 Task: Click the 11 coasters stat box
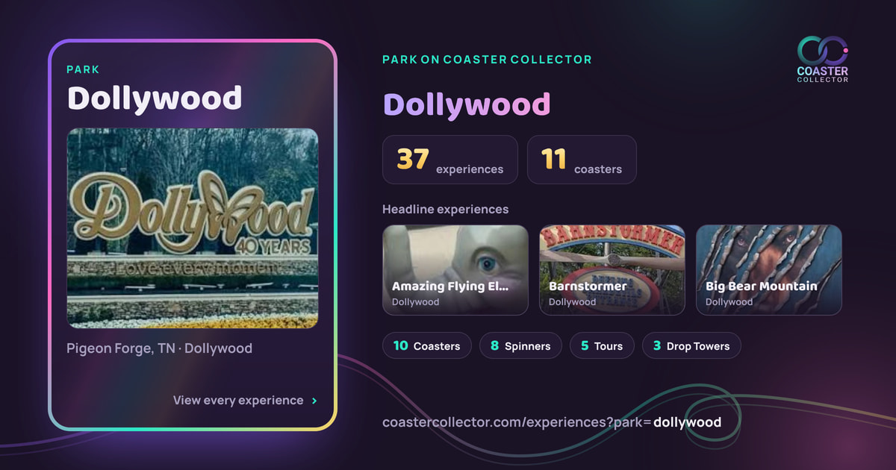[582, 160]
